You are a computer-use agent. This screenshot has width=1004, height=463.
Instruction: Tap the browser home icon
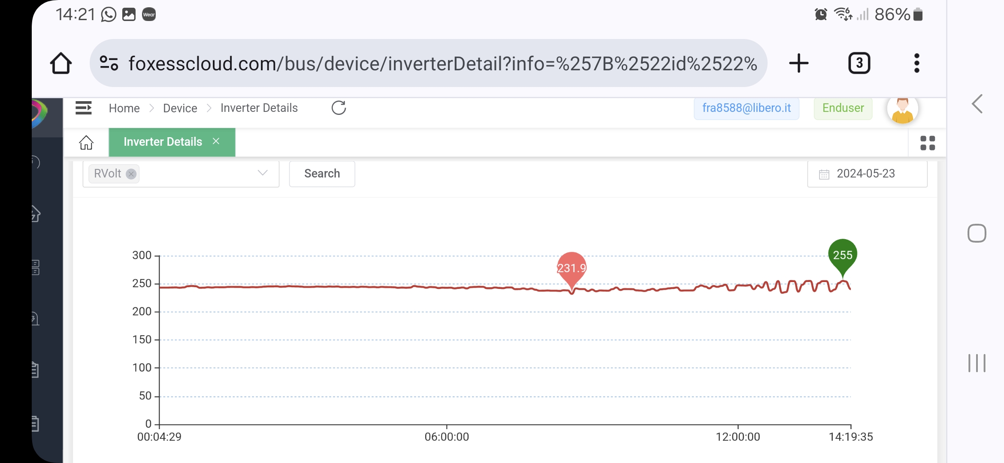pyautogui.click(x=61, y=63)
